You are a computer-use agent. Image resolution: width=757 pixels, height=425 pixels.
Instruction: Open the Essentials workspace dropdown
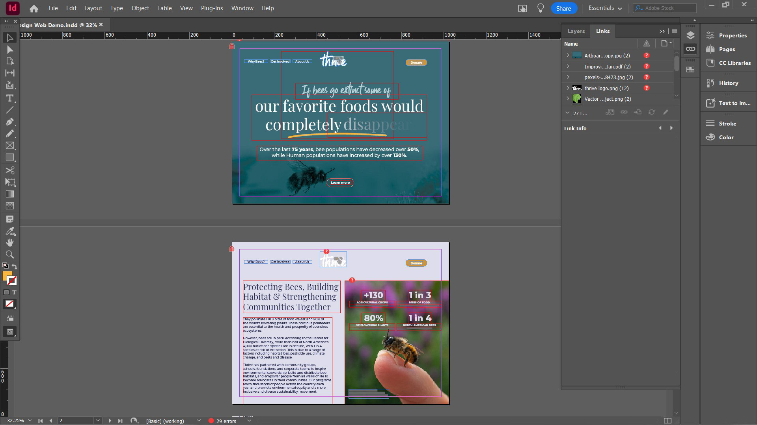pos(605,8)
